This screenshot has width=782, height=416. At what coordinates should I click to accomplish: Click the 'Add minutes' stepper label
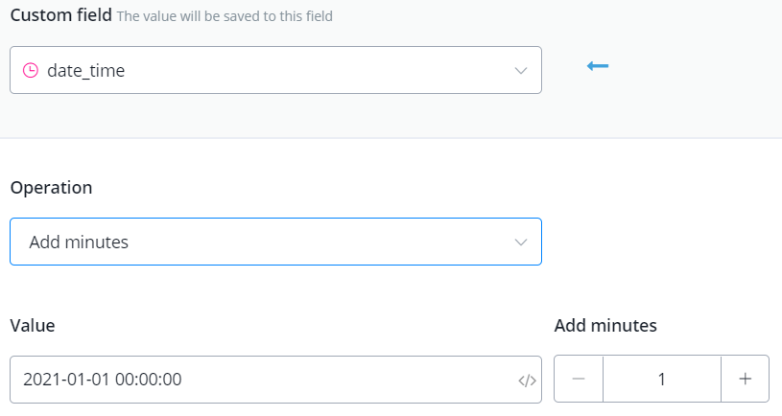(x=605, y=326)
